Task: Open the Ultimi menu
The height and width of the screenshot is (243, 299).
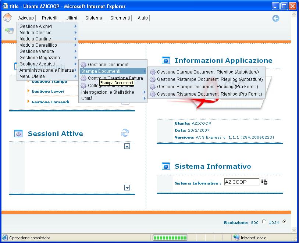Action: coord(71,18)
